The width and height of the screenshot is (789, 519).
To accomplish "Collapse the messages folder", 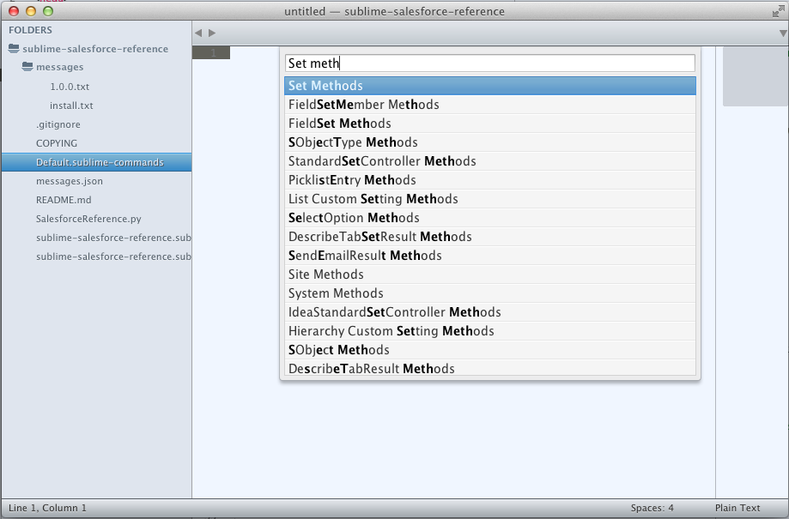I will coord(27,67).
